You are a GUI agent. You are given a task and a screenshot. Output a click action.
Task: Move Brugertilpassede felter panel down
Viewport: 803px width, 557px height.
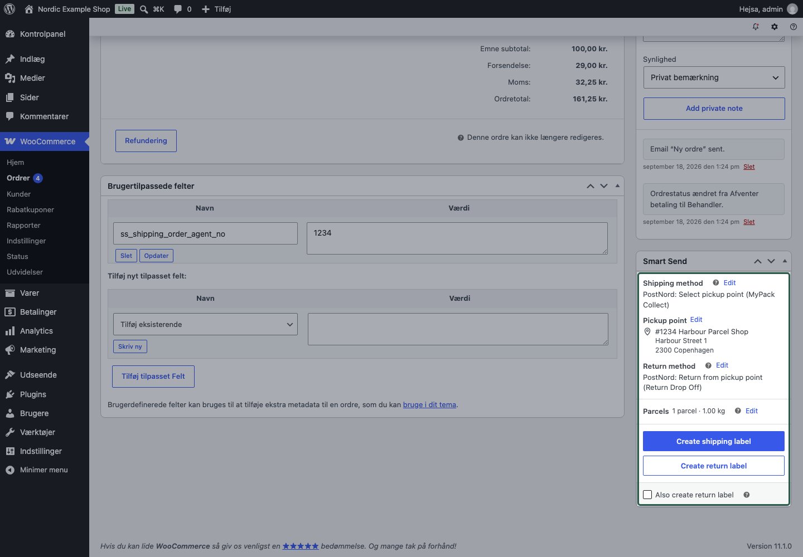(604, 186)
